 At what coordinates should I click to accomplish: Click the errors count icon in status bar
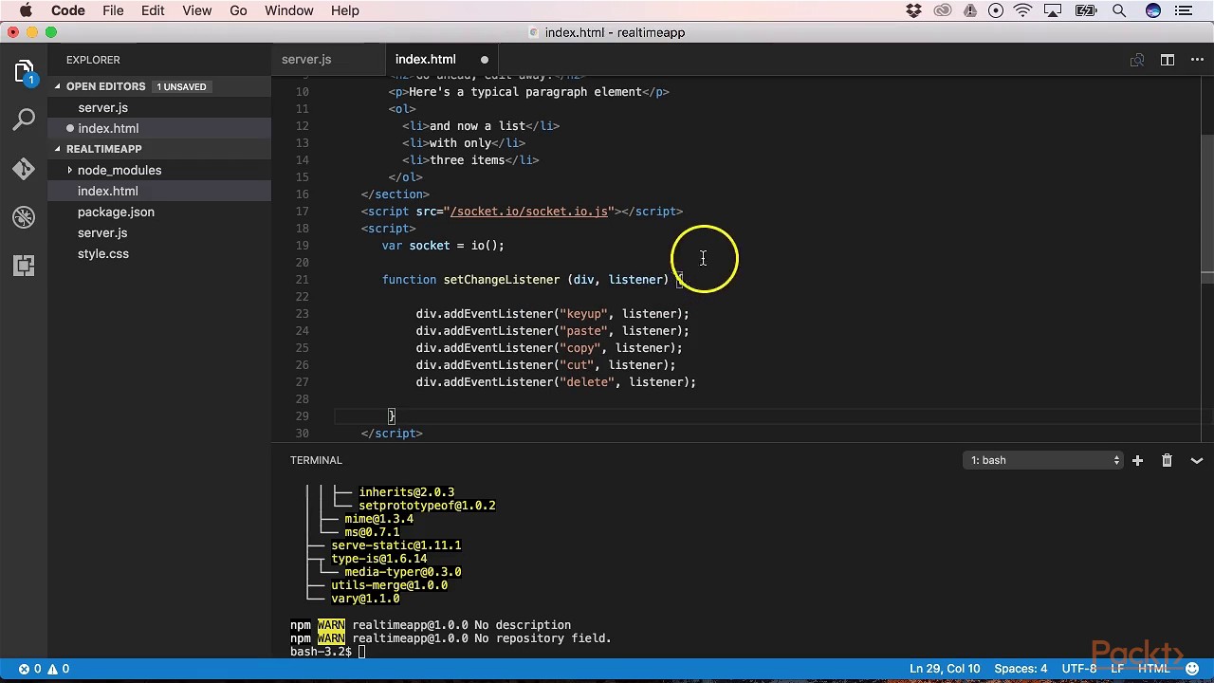coord(30,669)
